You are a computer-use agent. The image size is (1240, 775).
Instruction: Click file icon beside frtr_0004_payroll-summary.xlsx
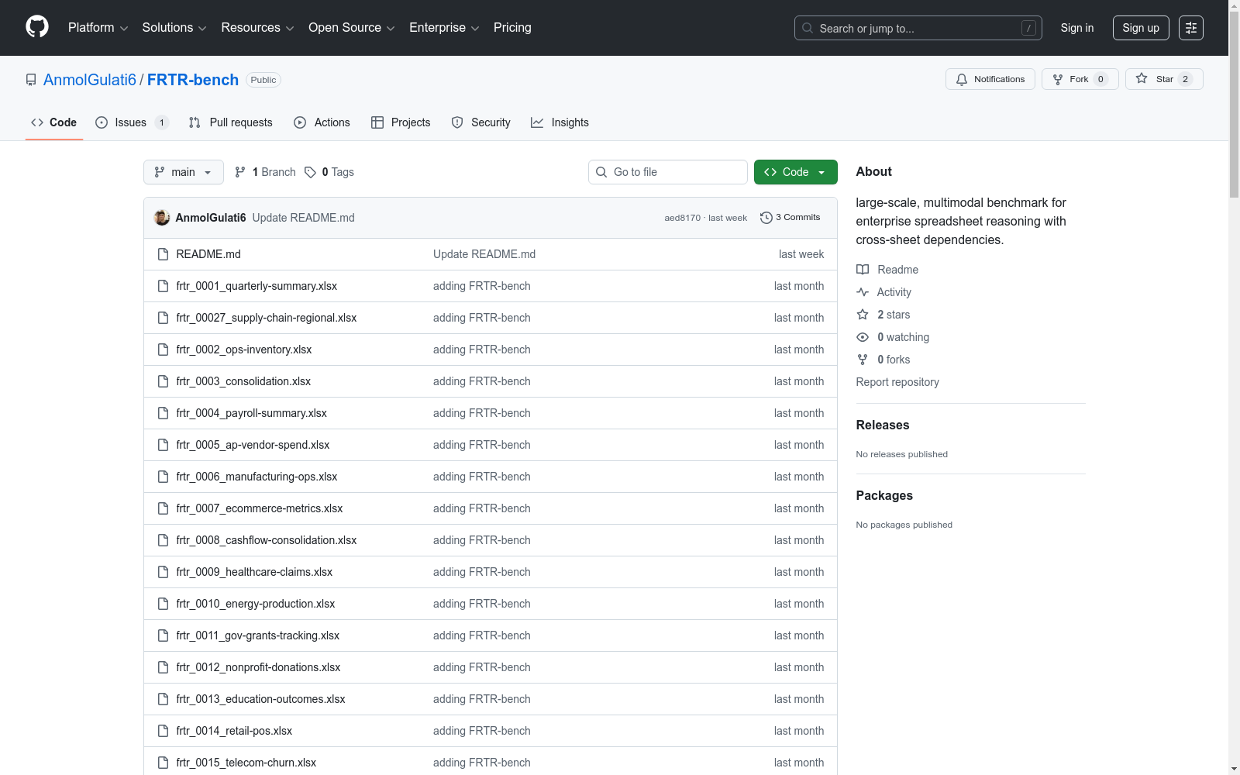[x=163, y=413]
